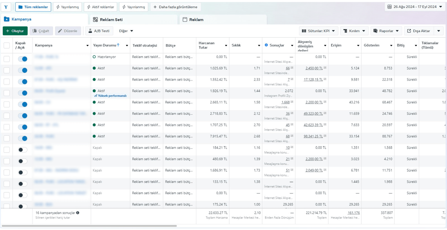Click the info icon beside Sonuçlar header
This screenshot has height=230, width=447.
266,45
